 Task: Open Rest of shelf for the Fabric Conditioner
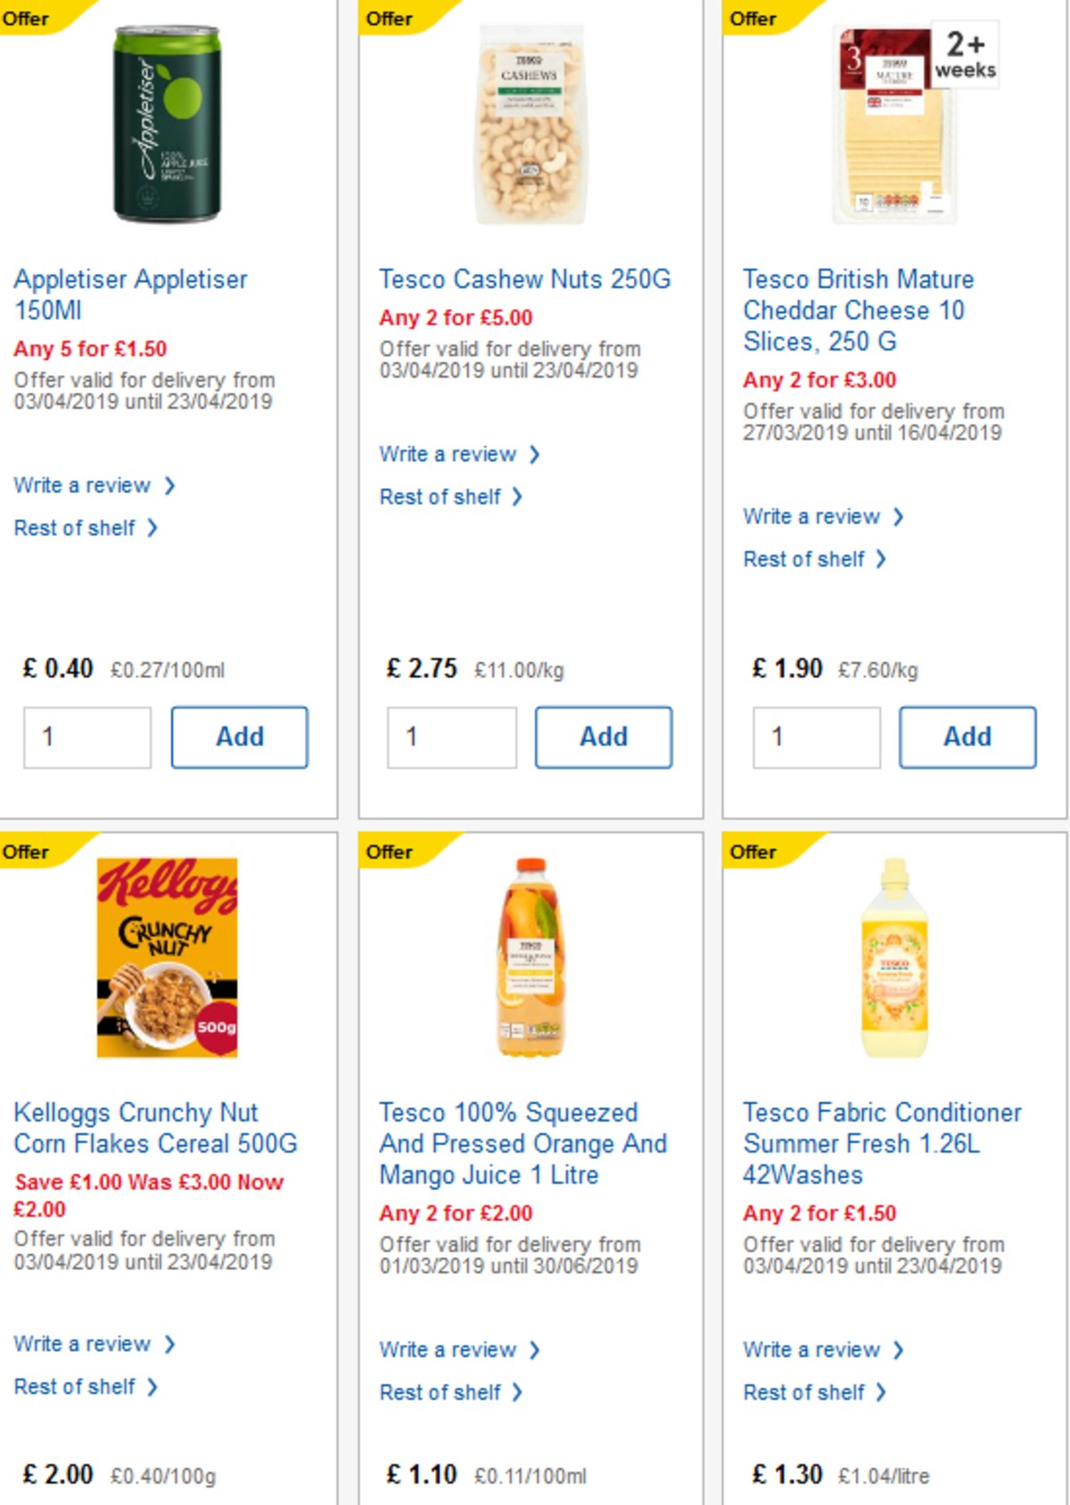807,1392
